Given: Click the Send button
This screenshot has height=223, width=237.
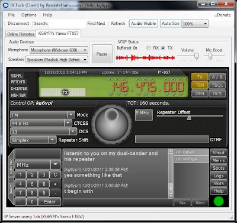Looking at the screenshot, I should click(x=200, y=203).
